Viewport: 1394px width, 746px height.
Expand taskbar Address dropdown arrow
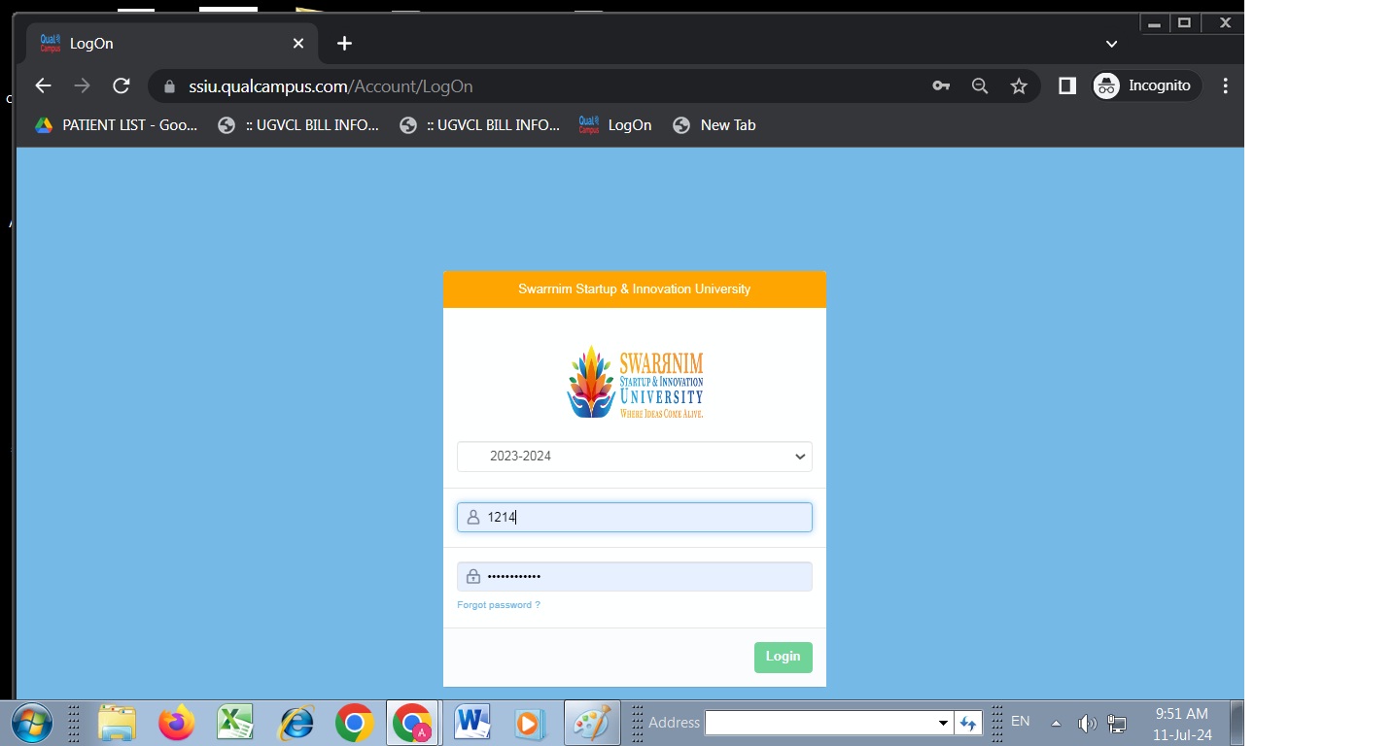coord(943,723)
